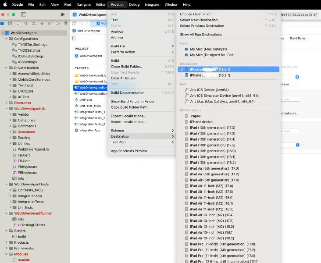Screen dimensions: 321x263
Task: Open the Apple menu
Action: [x=5, y=4]
